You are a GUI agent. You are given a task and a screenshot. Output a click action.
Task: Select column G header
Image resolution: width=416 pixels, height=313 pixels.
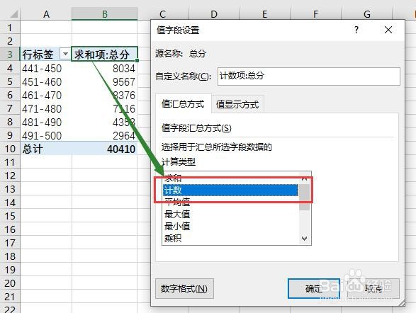pyautogui.click(x=366, y=14)
